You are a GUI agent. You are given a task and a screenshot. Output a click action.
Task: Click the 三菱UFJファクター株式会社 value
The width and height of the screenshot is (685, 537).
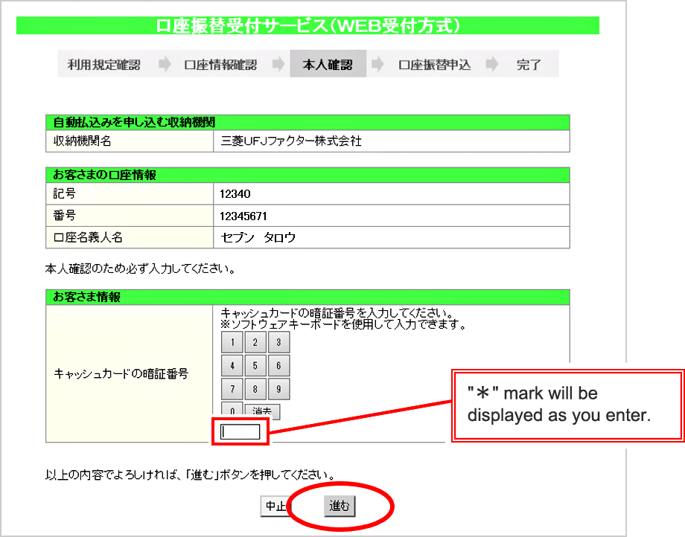pos(291,141)
